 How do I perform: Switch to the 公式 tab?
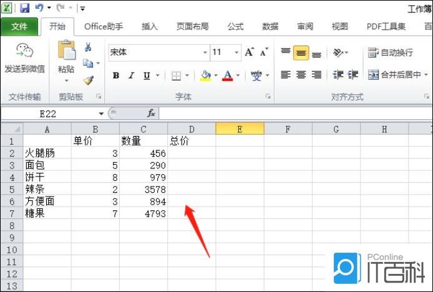click(x=235, y=27)
